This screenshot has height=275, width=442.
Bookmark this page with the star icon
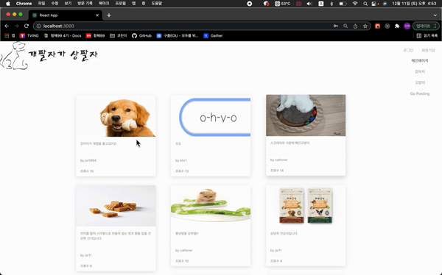(x=365, y=26)
